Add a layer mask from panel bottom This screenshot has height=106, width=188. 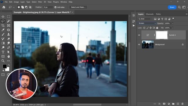click(164, 104)
